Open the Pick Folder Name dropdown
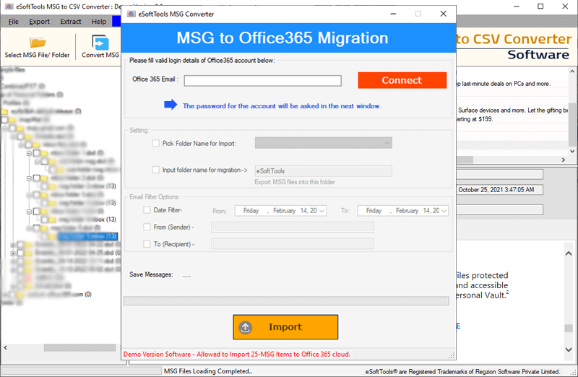578x377 pixels. tap(387, 144)
